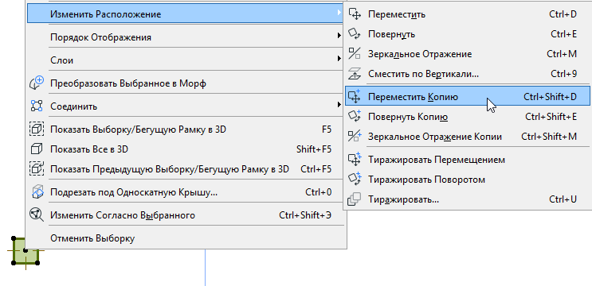Click the Ctrl+0 shortcut text
Image resolution: width=592 pixels, height=286 pixels.
coord(318,192)
